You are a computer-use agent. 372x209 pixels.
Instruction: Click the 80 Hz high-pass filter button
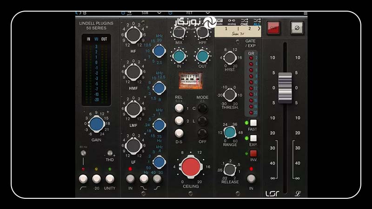click(x=83, y=179)
